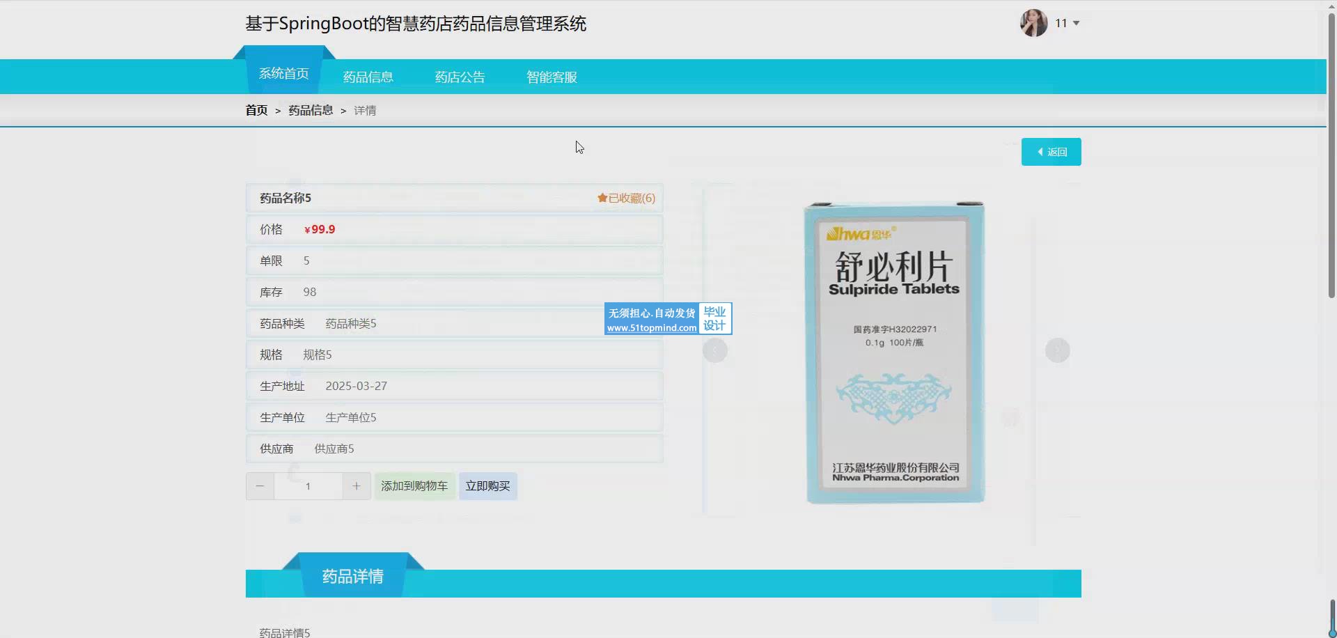Switch to the 药品信息 tab

pos(368,77)
